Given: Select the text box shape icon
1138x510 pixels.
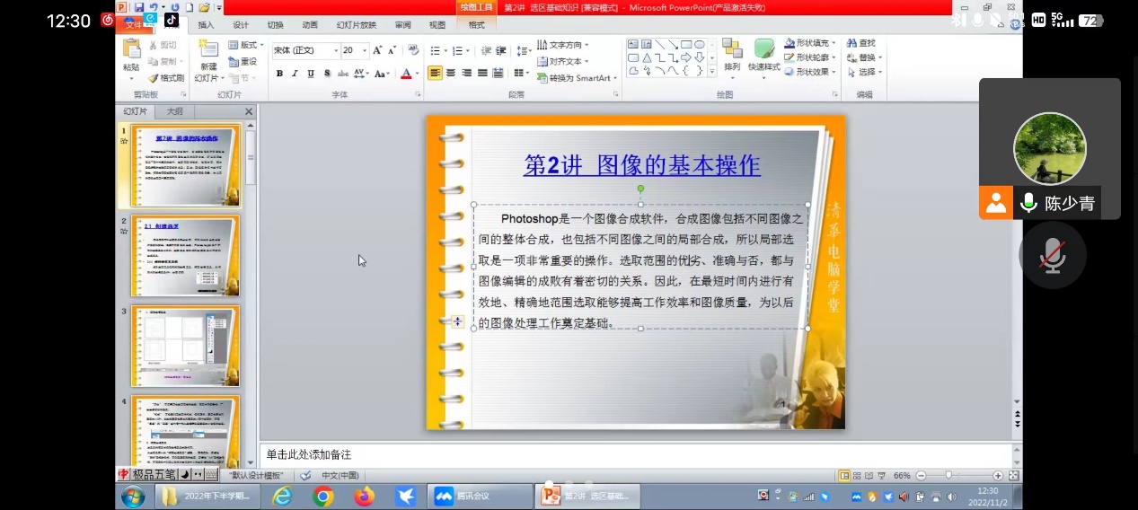Looking at the screenshot, I should point(633,44).
